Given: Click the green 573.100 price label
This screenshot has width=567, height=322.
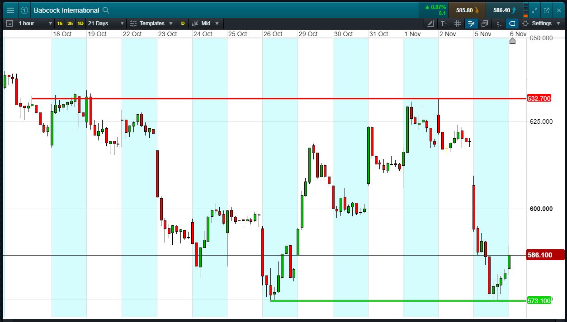Looking at the screenshot, I should click(539, 301).
